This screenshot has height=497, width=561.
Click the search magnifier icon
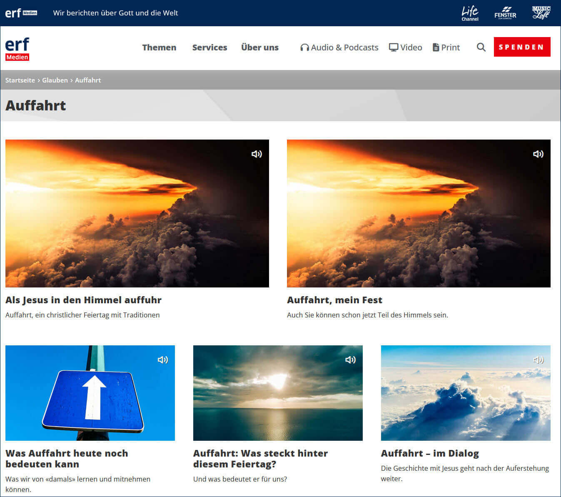(481, 47)
